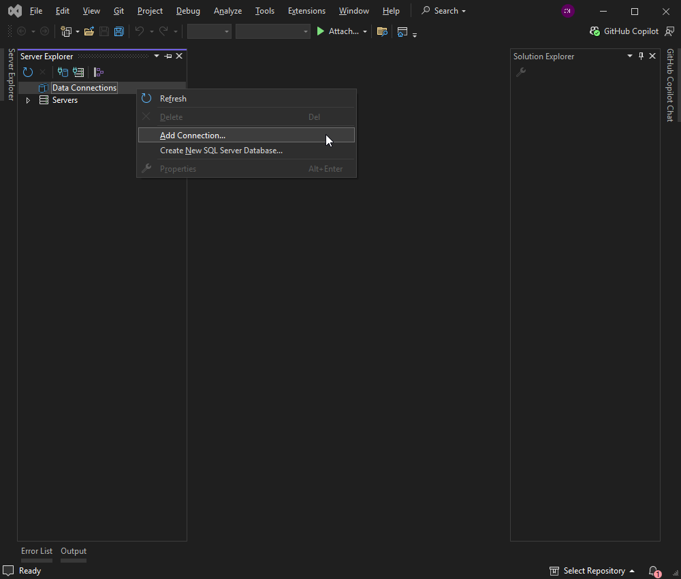Toggle auto-hide pin on Solution Explorer
The image size is (681, 579).
641,57
